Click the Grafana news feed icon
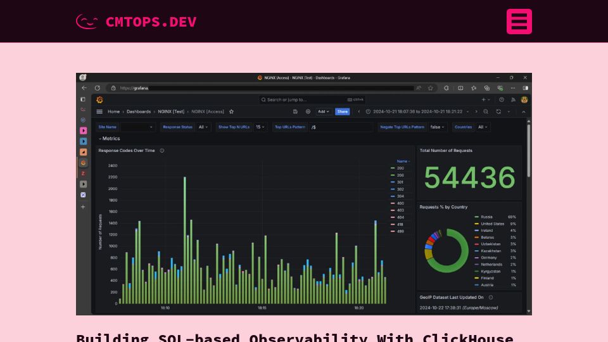608x342 pixels. [x=513, y=99]
